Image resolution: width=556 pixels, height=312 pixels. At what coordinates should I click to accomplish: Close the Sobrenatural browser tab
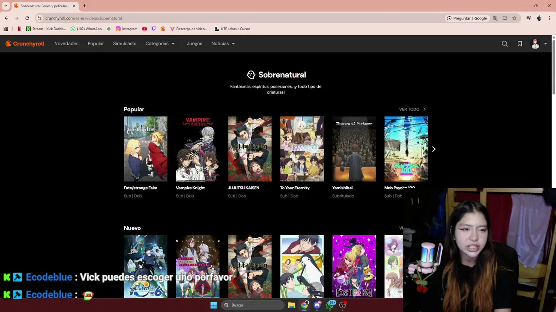pyautogui.click(x=74, y=6)
